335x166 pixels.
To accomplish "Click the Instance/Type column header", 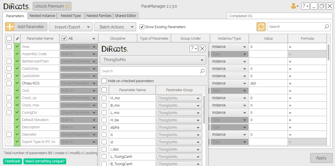I will (x=229, y=38).
